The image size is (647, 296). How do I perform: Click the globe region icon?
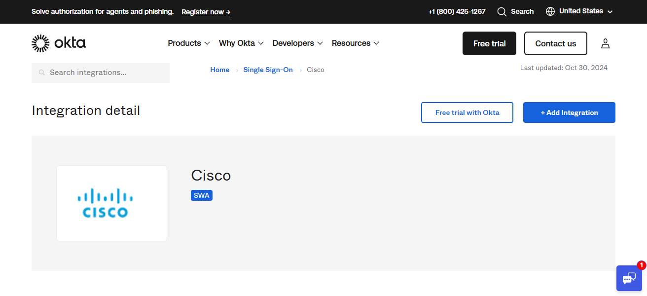(x=550, y=11)
